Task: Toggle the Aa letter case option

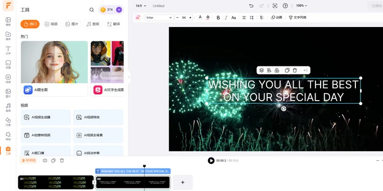Action: point(233,17)
